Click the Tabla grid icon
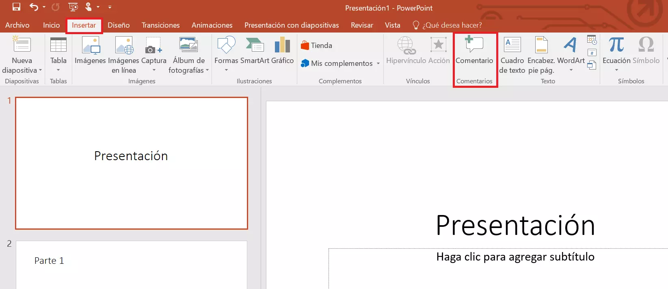The height and width of the screenshot is (289, 668). tap(58, 45)
